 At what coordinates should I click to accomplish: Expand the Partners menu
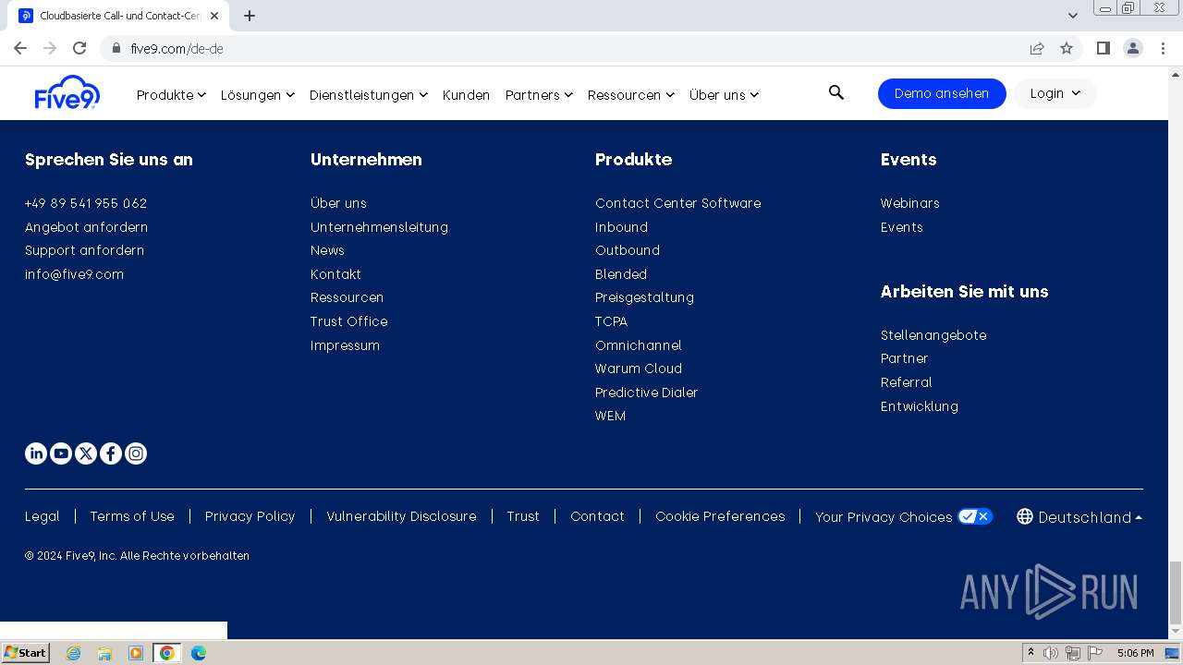(x=539, y=95)
